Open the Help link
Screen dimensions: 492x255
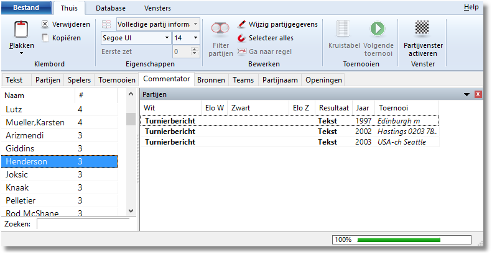pos(471,7)
